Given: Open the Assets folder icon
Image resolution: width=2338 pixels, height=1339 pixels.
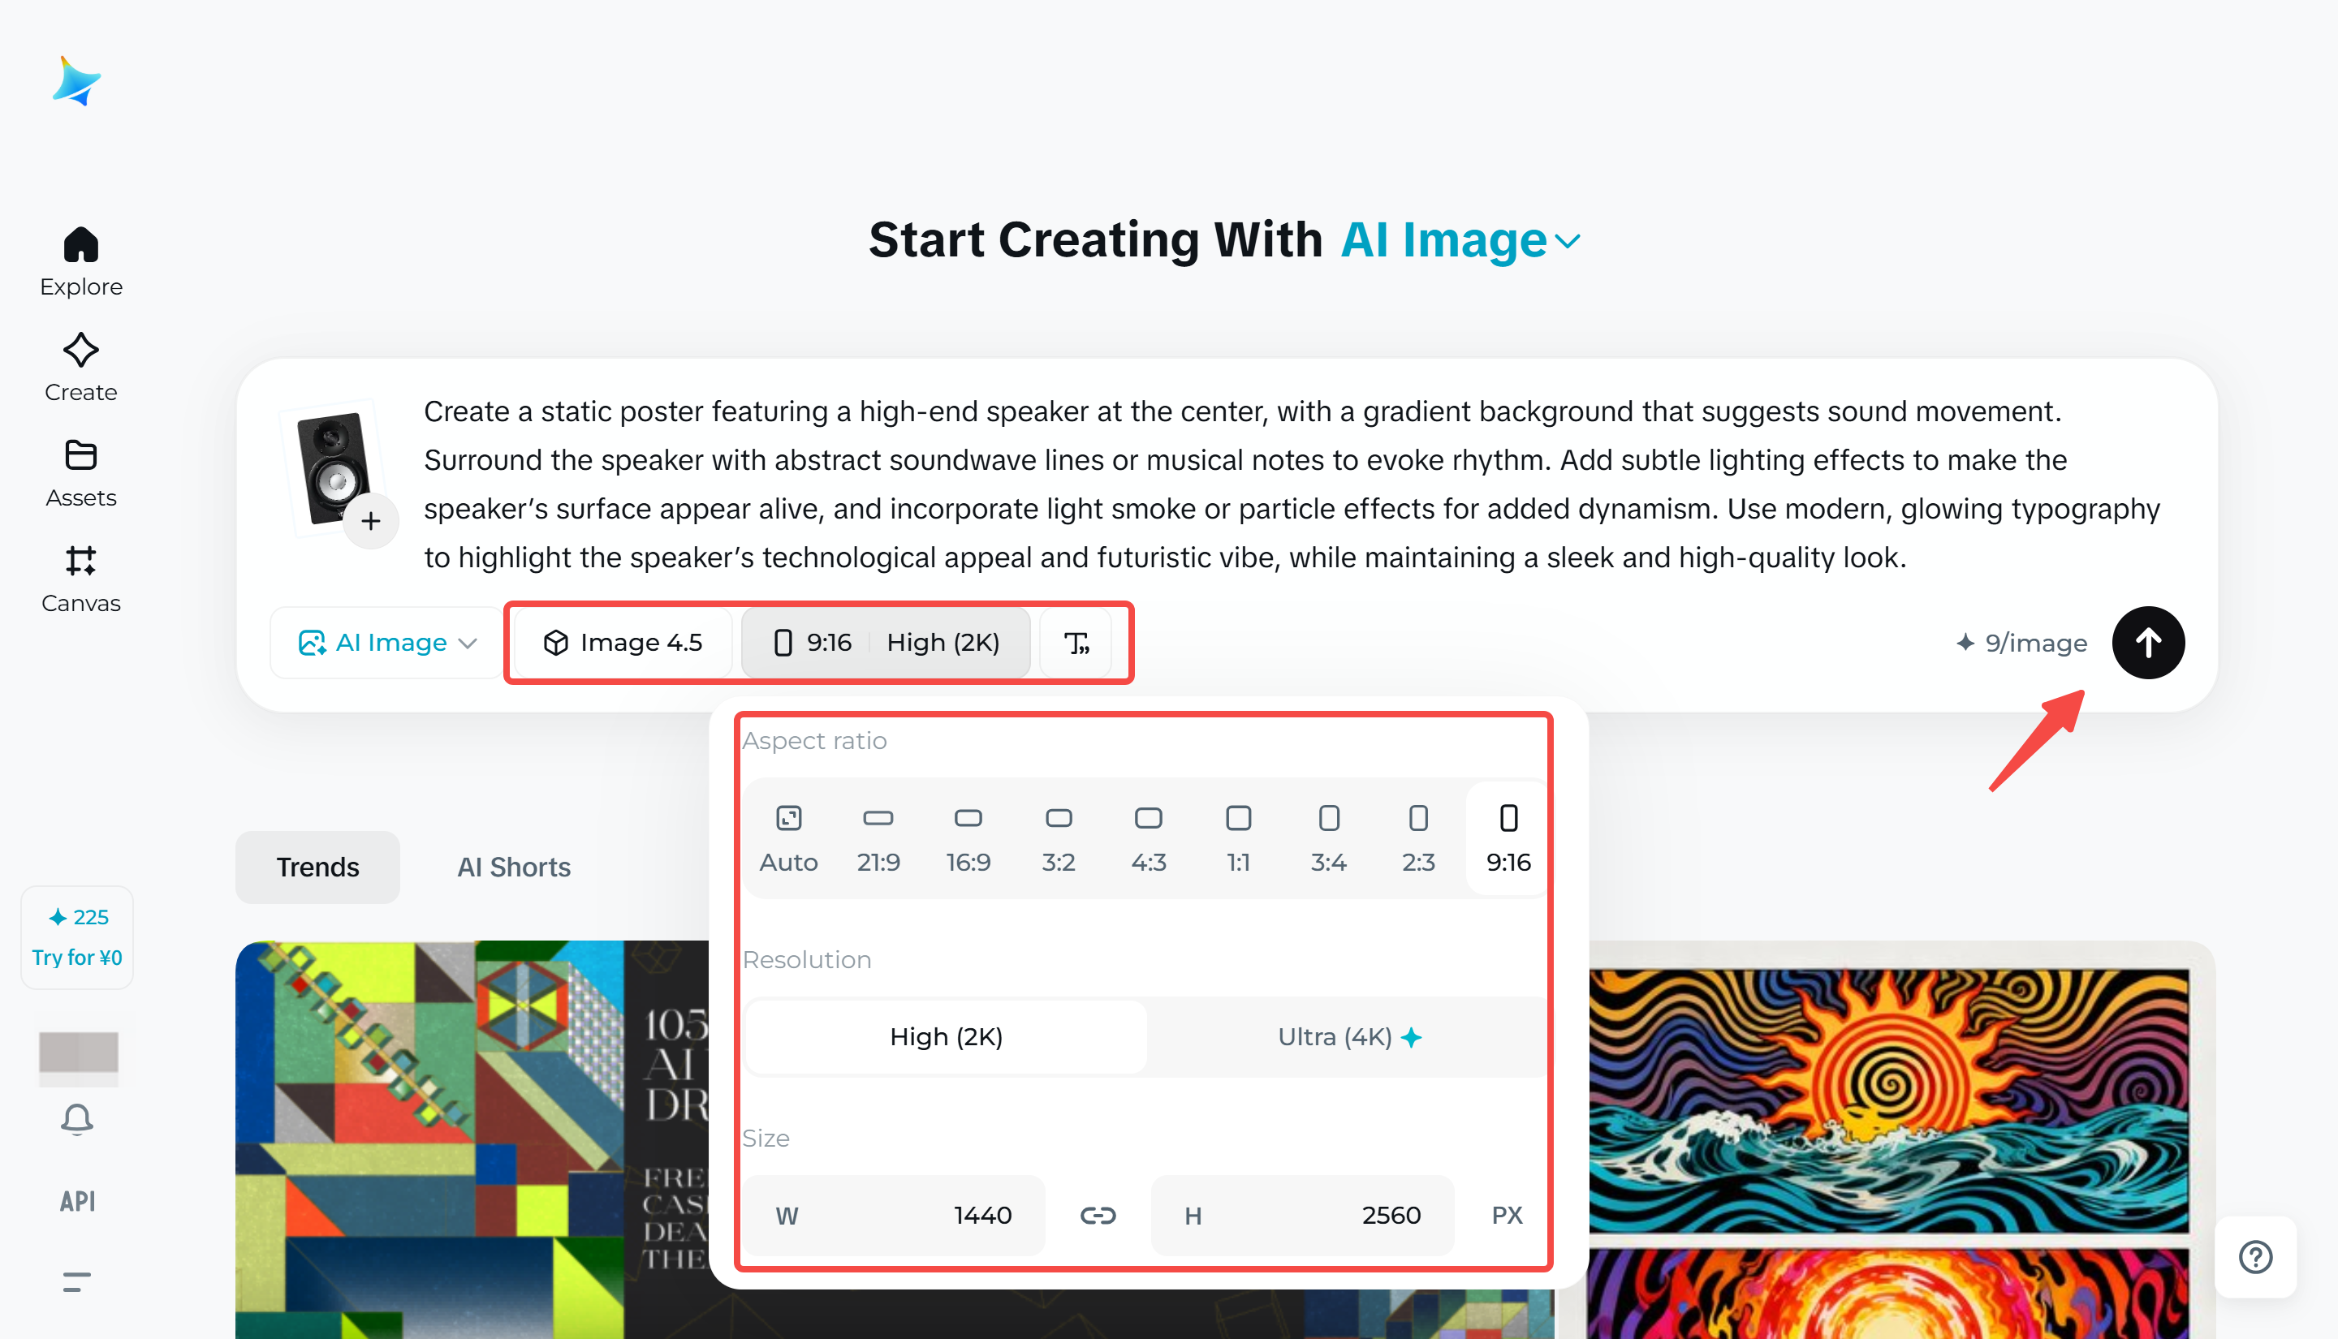Looking at the screenshot, I should (x=81, y=456).
